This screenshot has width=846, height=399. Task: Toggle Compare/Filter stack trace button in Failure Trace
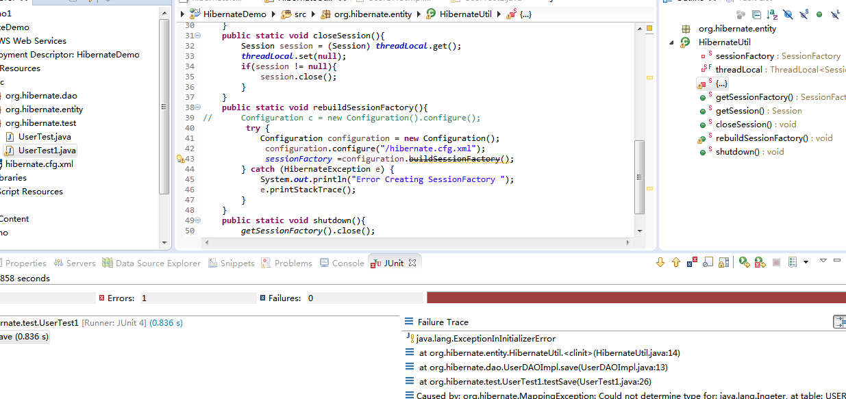[x=839, y=322]
